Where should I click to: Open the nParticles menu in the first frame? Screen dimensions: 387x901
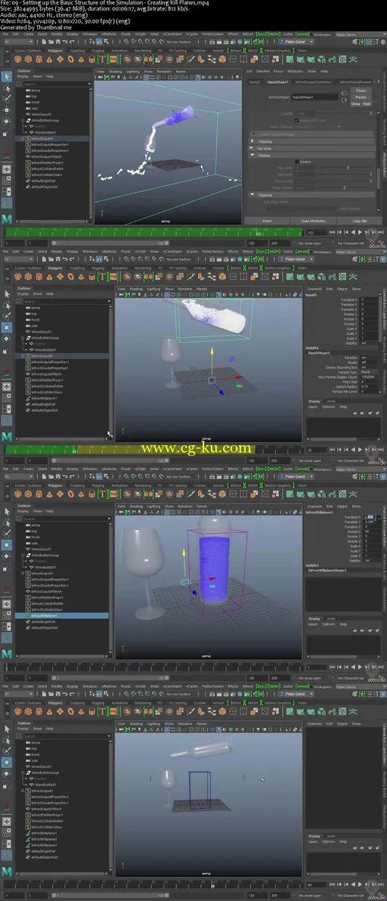[109, 34]
